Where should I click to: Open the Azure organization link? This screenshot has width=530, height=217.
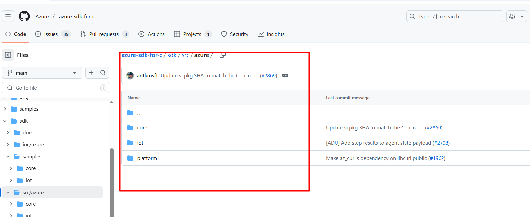[x=42, y=16]
